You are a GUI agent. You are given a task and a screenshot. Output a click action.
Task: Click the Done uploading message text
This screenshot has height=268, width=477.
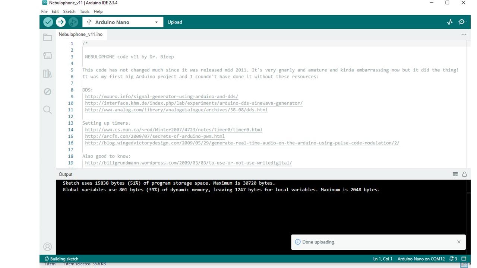(319, 242)
